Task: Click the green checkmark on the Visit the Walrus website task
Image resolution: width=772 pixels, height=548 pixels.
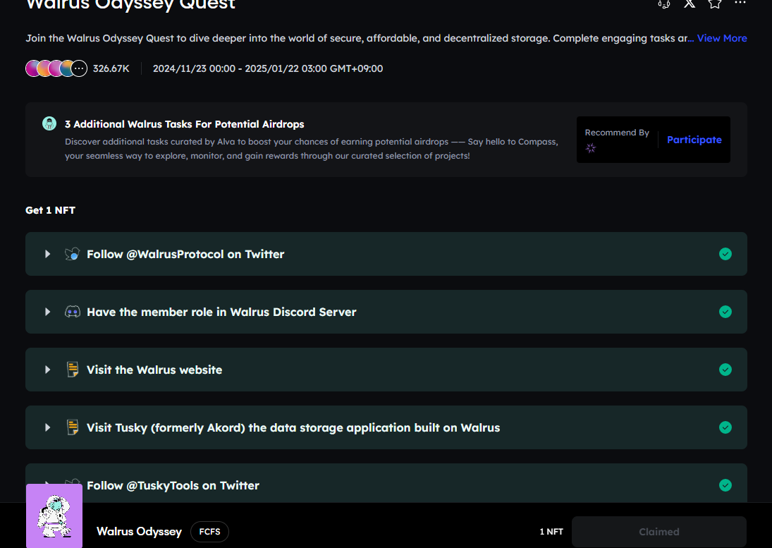Action: [725, 370]
